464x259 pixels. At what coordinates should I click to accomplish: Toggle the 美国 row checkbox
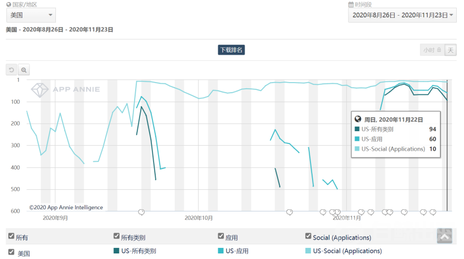click(11, 252)
